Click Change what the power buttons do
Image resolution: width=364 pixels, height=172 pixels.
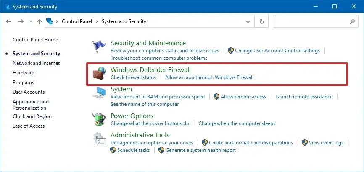150,123
